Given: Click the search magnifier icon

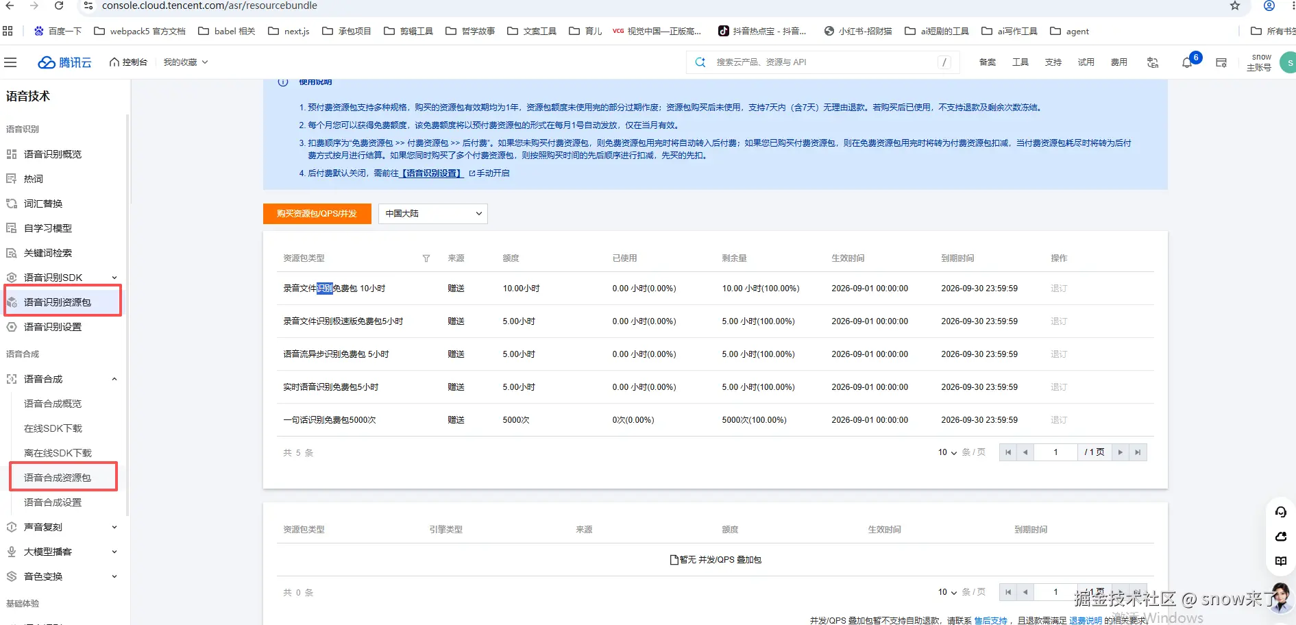Looking at the screenshot, I should [700, 62].
